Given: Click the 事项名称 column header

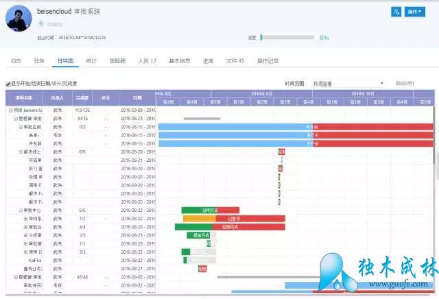Looking at the screenshot, I should (x=24, y=97).
